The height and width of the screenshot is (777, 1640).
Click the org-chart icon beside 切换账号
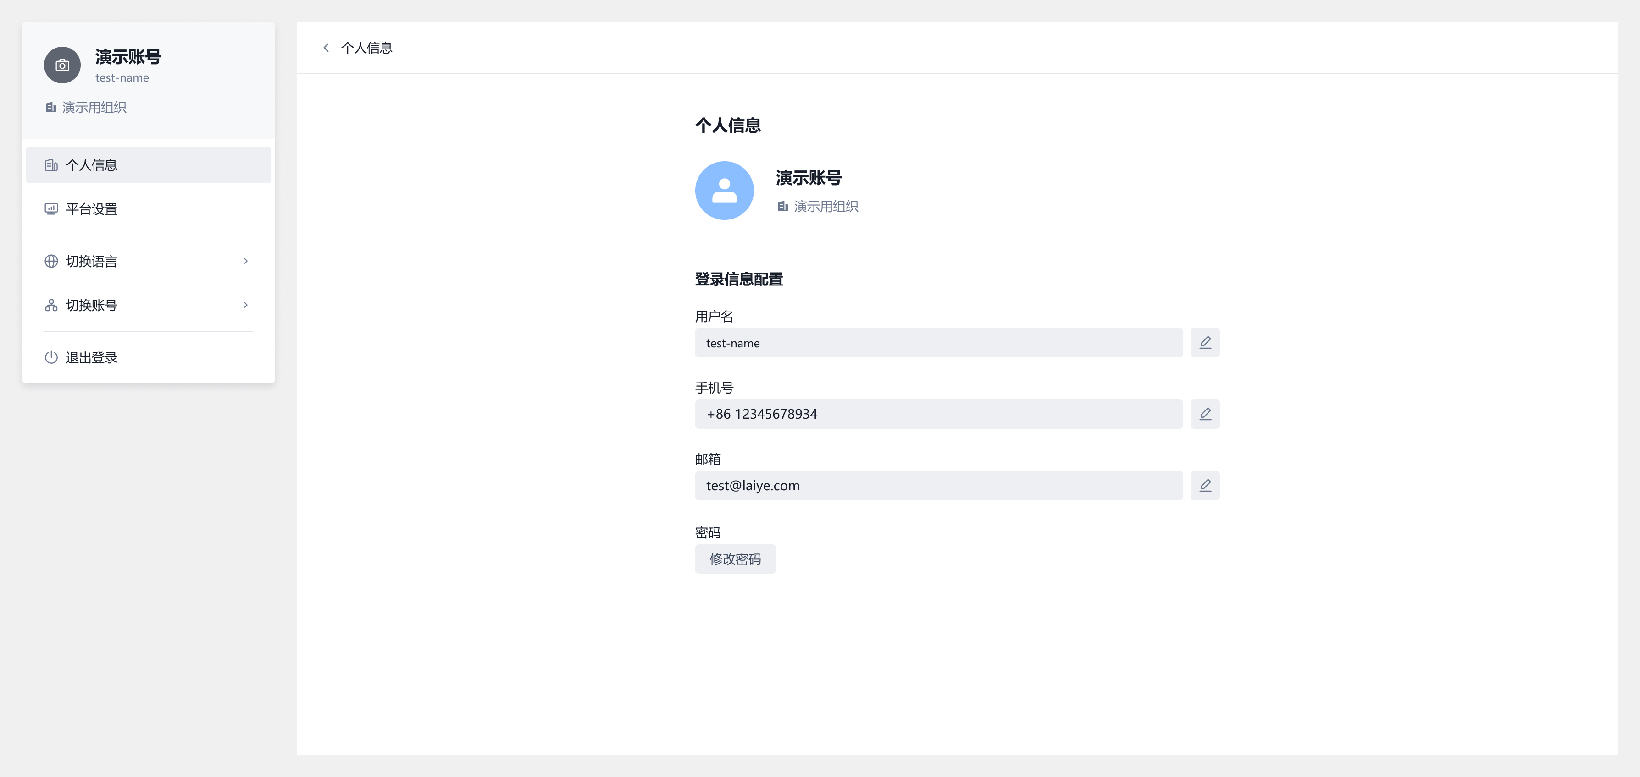click(51, 305)
